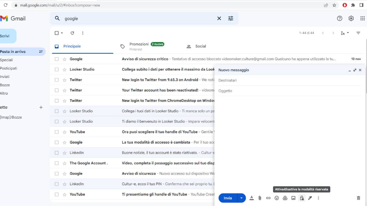Open inbox more actions three-dot menu

click(x=83, y=33)
